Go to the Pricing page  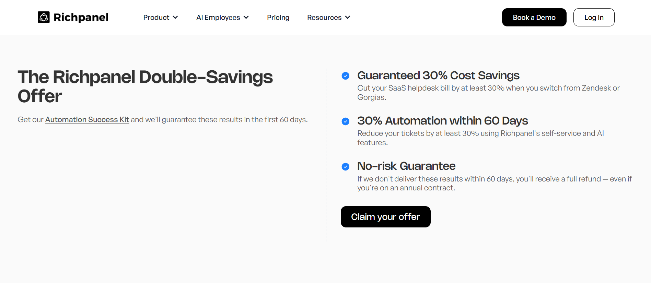(x=278, y=17)
